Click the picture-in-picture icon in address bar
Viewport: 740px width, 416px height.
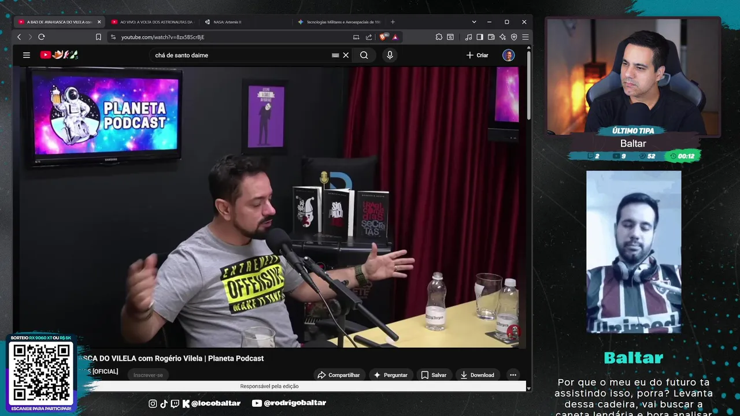356,37
